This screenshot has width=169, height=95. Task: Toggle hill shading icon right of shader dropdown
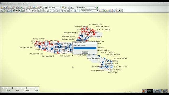pyautogui.click(x=63, y=8)
